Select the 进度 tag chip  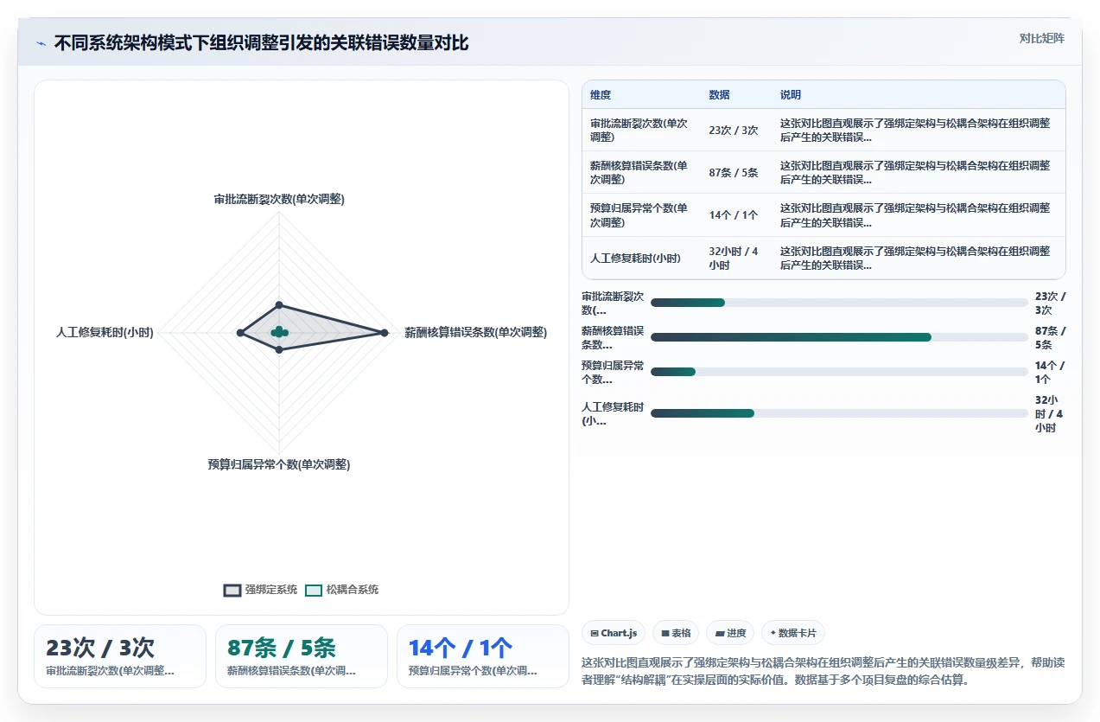[730, 633]
